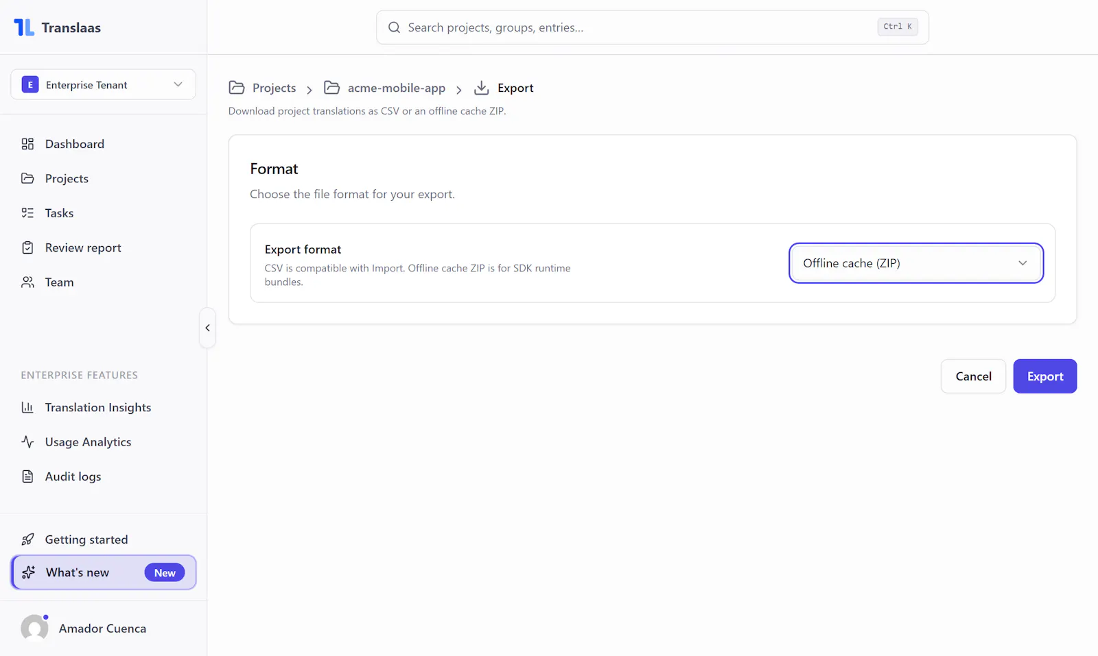
Task: Open Amador Cuenca user menu
Action: (103, 628)
